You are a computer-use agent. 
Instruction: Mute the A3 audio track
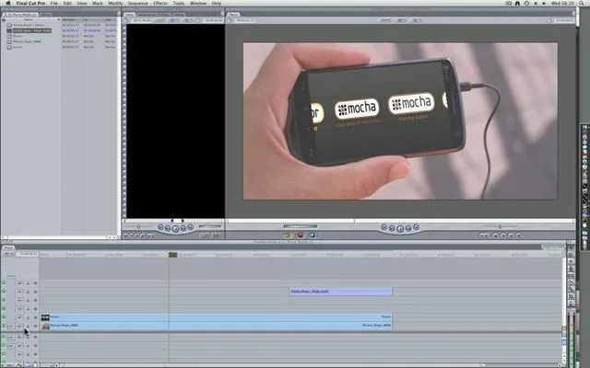(4, 354)
